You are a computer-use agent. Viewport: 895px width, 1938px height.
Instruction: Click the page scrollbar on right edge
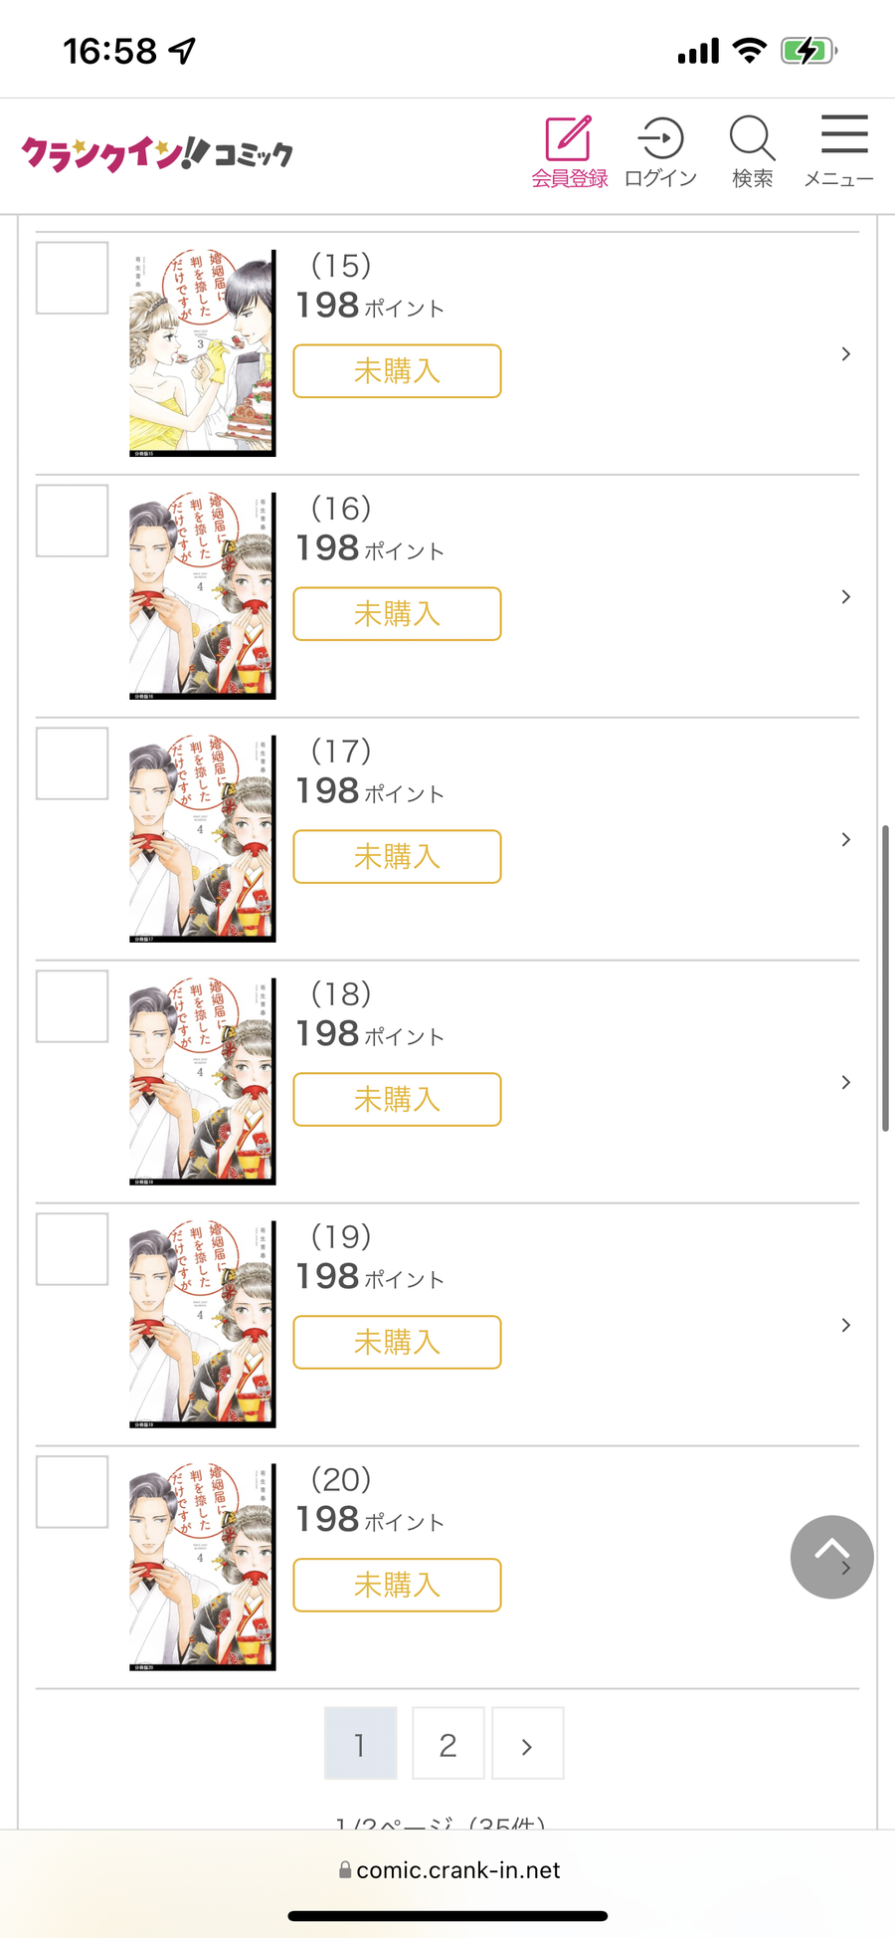tap(885, 977)
